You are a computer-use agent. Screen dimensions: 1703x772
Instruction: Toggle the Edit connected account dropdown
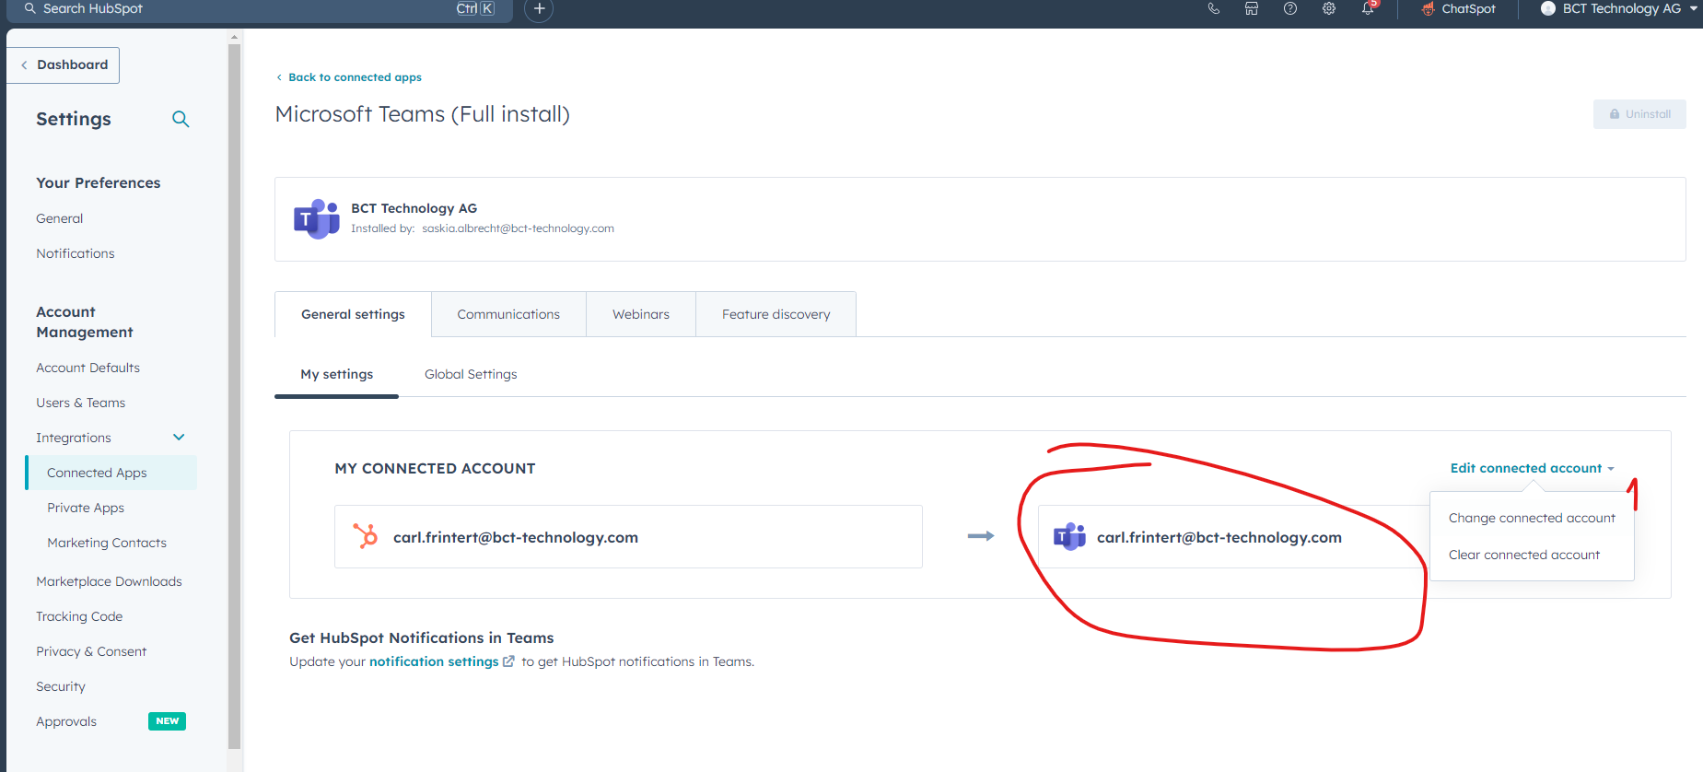pyautogui.click(x=1532, y=468)
